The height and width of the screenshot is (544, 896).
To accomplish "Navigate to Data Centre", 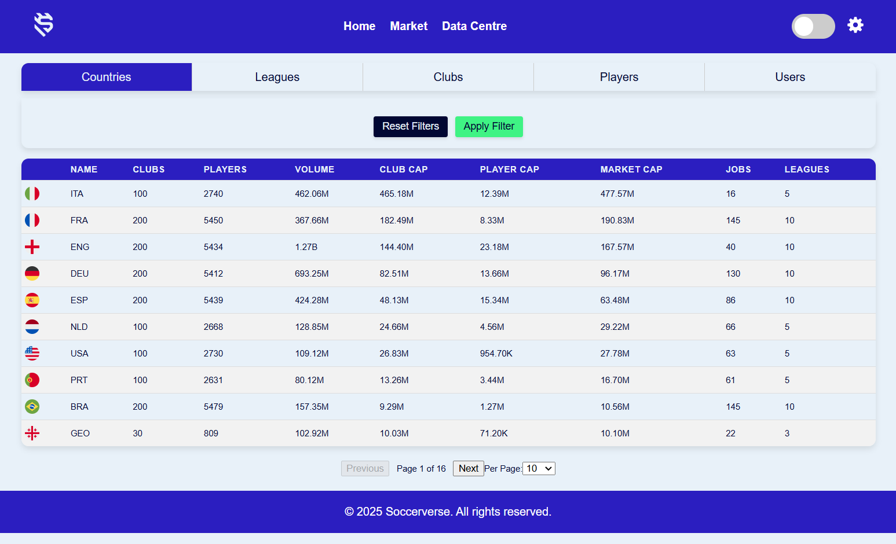I will point(474,26).
